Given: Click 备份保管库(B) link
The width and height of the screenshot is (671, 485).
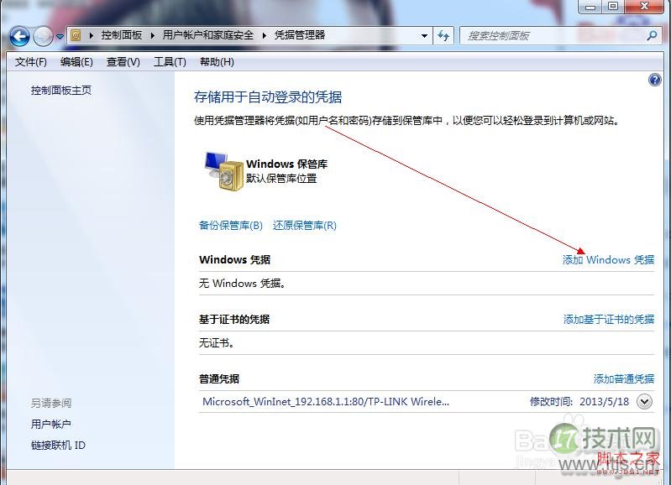Looking at the screenshot, I should tap(231, 226).
